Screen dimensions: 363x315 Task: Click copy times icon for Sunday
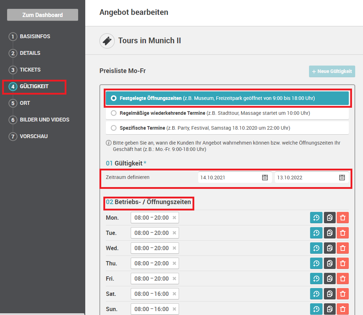pos(330,309)
